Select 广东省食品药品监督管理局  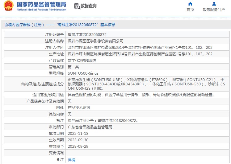pyautogui.click(x=90, y=127)
